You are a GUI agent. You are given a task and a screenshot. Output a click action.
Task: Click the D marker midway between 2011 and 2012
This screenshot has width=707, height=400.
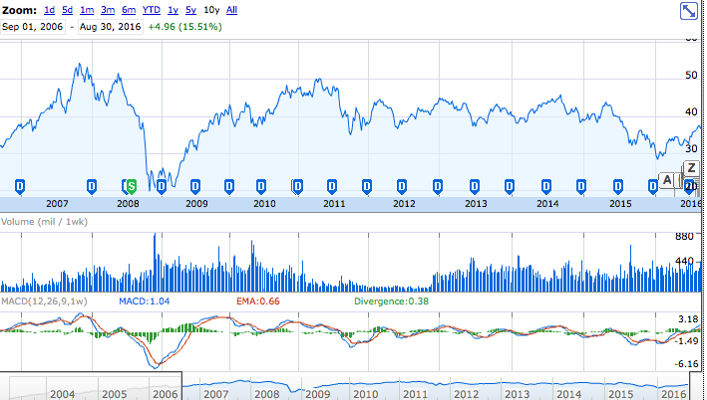pos(367,186)
